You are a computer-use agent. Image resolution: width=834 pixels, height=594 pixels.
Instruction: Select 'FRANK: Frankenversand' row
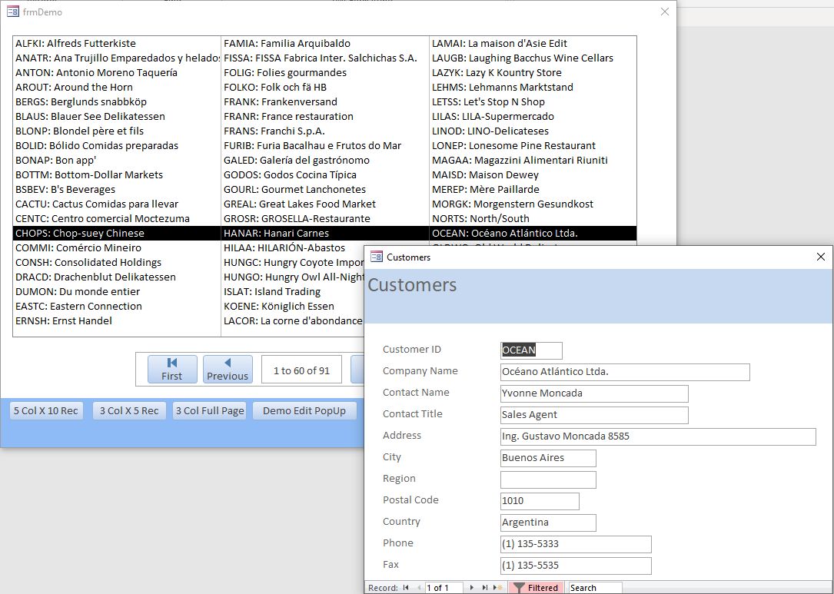[x=325, y=102]
